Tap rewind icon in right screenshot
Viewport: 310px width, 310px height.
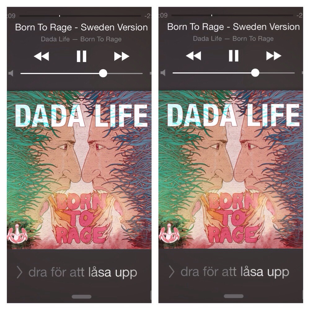(x=193, y=56)
